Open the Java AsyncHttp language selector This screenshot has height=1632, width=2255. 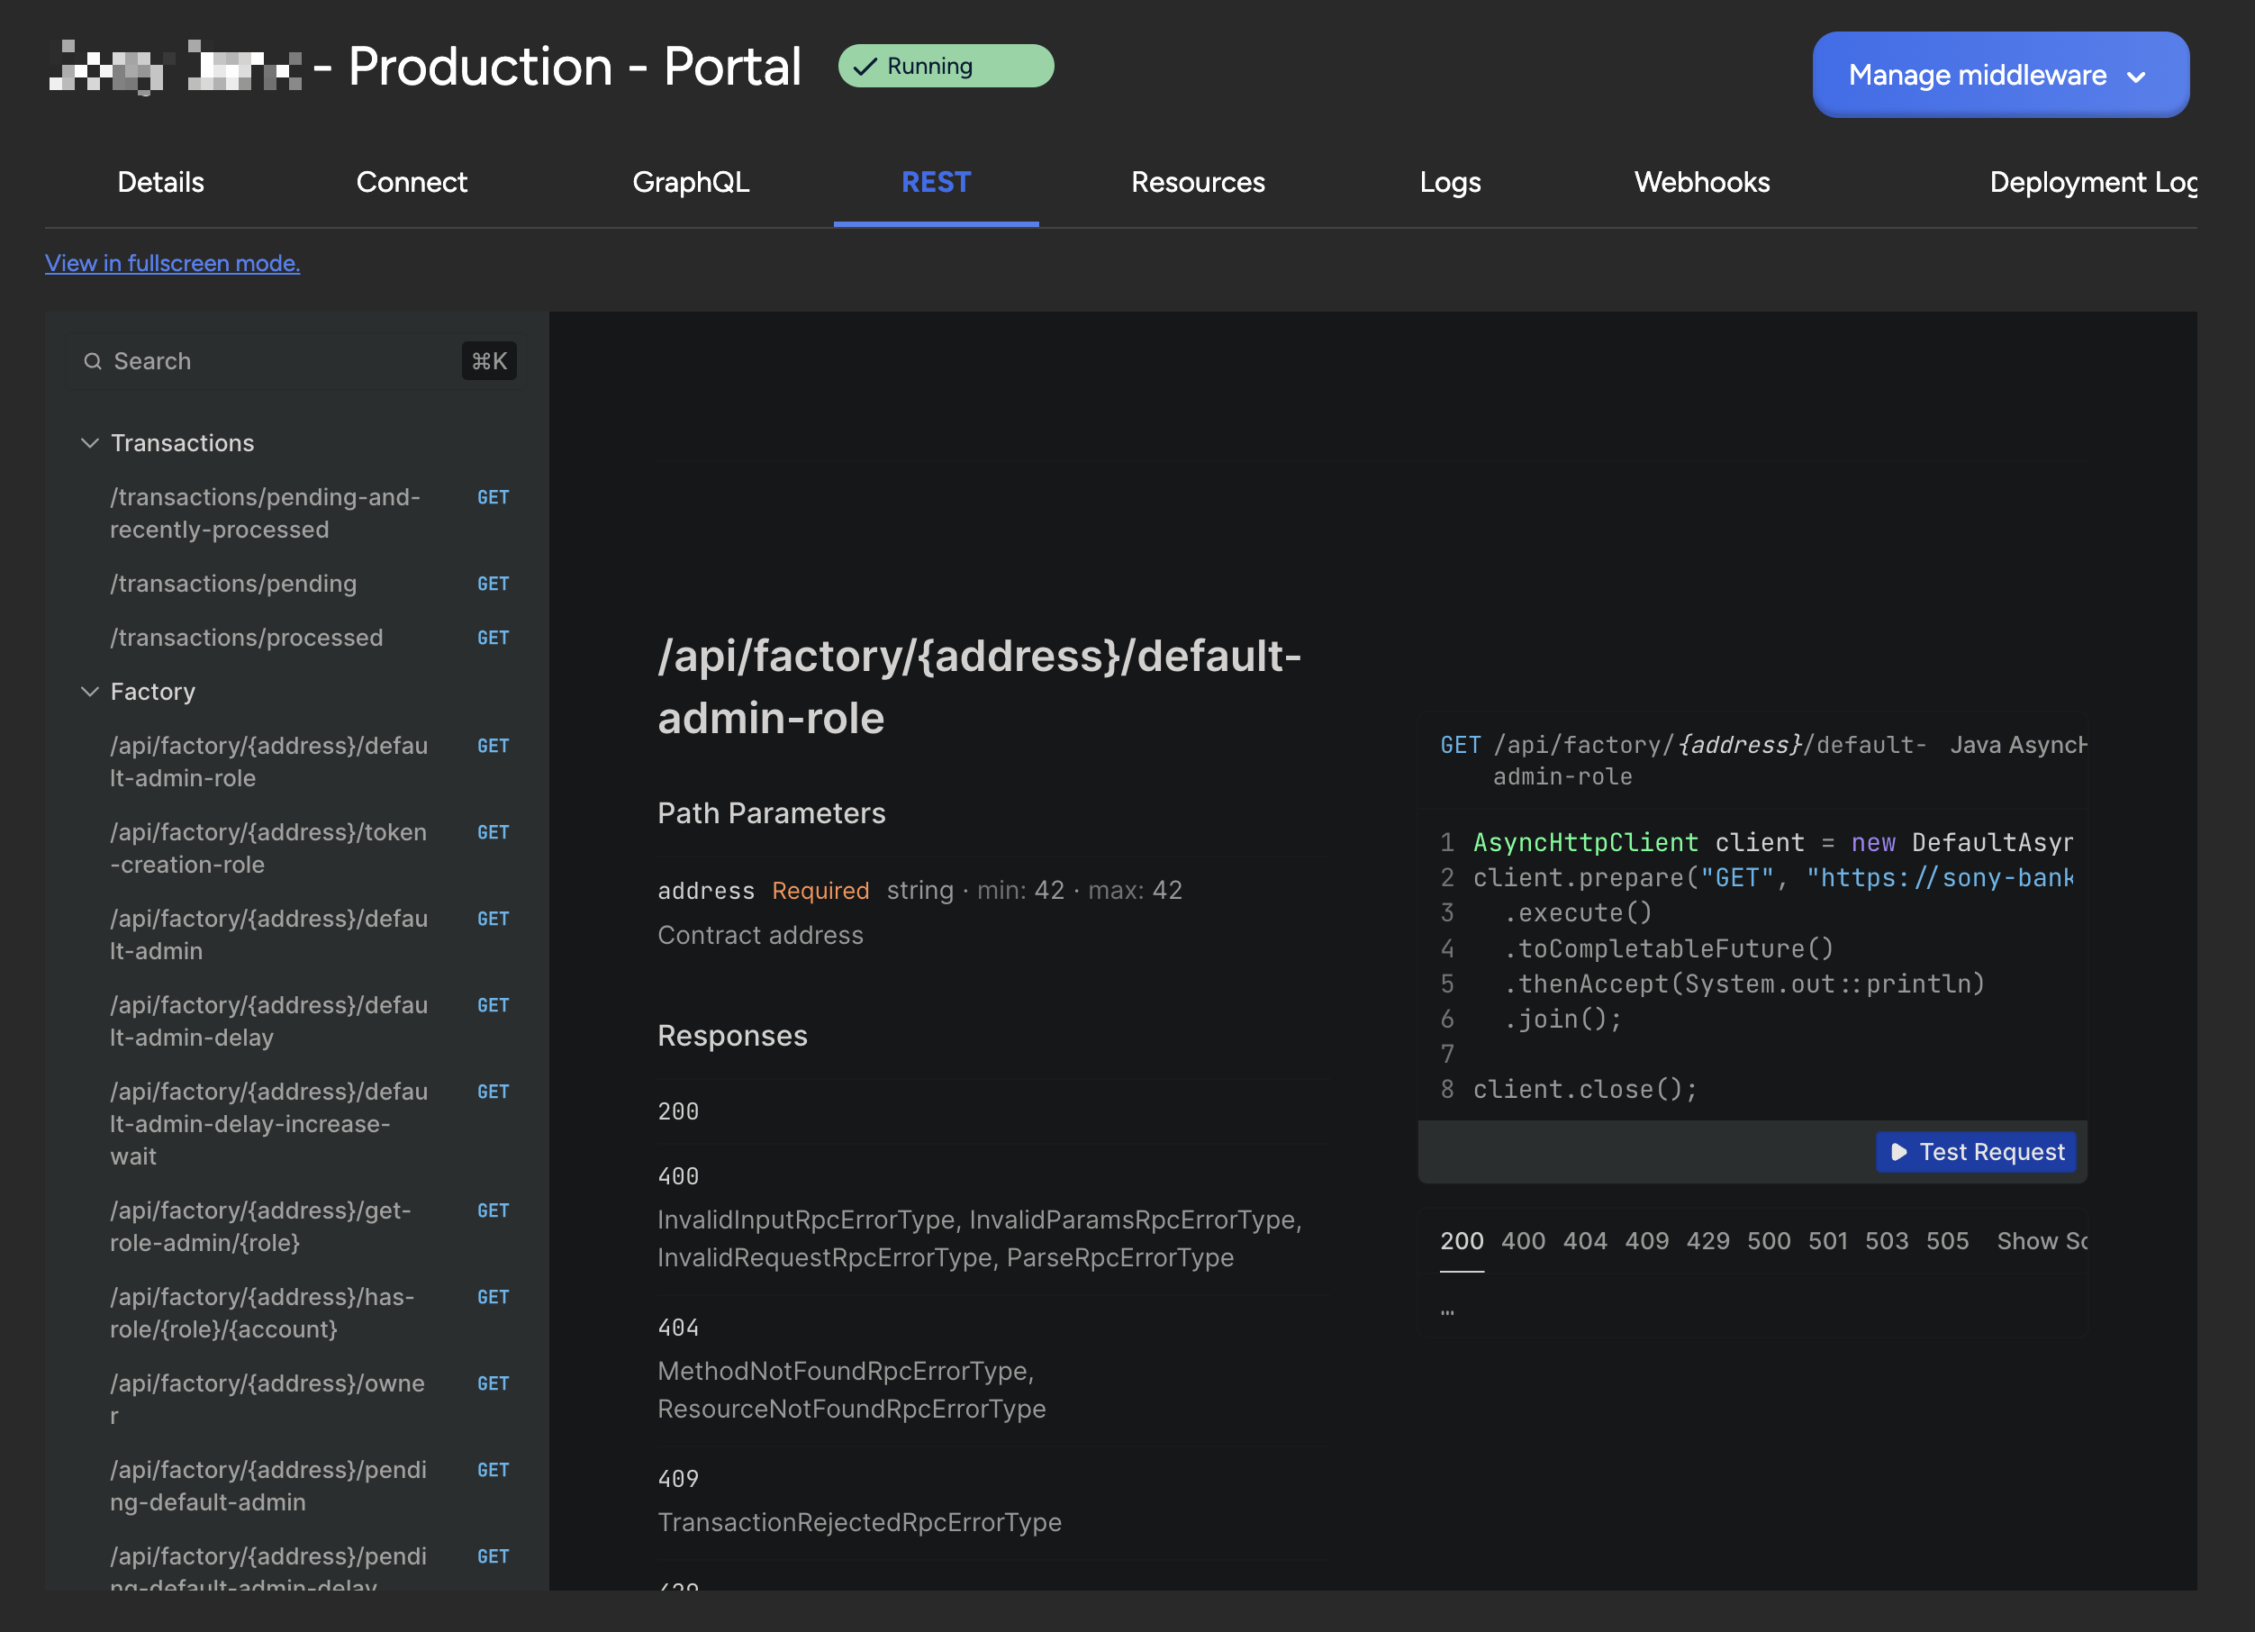[2016, 745]
